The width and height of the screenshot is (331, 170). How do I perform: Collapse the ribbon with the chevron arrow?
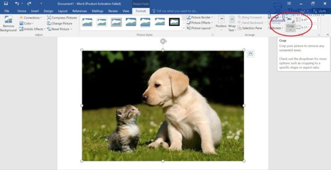point(327,35)
